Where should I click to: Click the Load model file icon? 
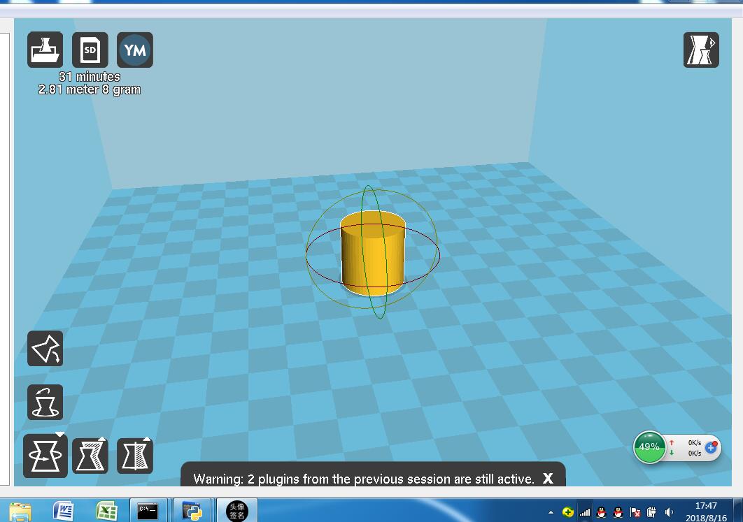coord(45,50)
